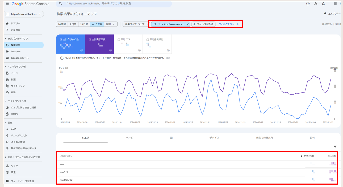Click help icon on 合計表示回数 card
The height and width of the screenshot is (187, 343).
coord(110,50)
